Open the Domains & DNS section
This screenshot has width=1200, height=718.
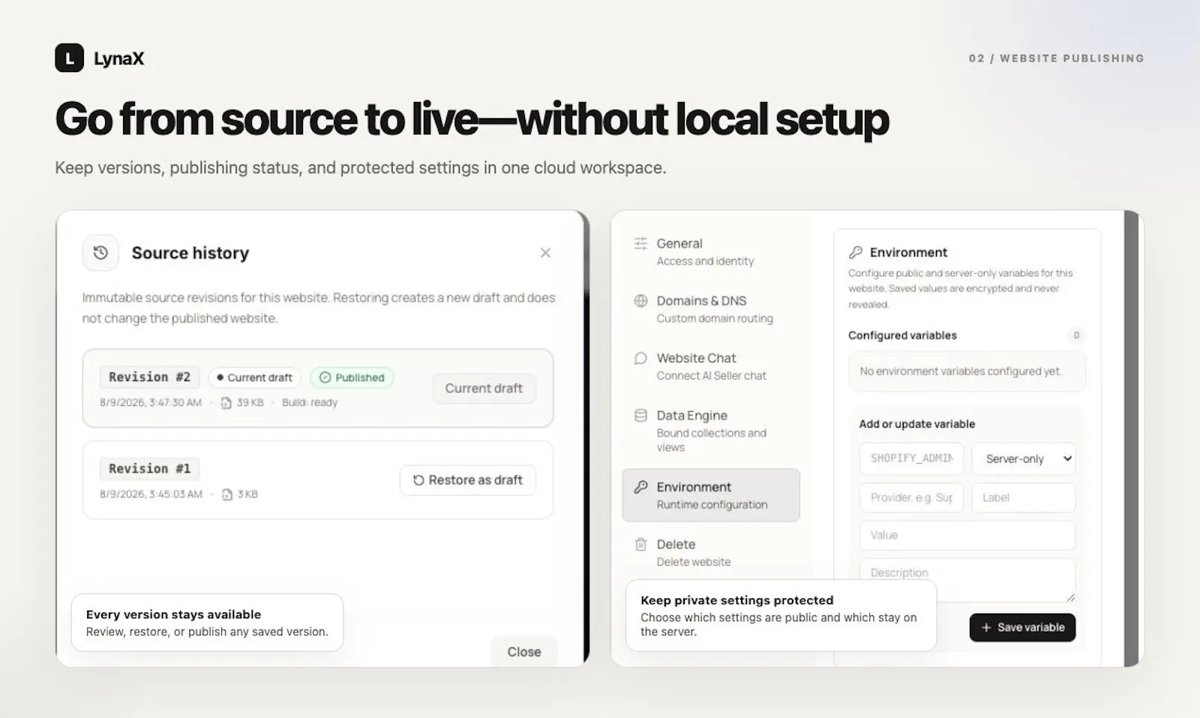point(710,309)
